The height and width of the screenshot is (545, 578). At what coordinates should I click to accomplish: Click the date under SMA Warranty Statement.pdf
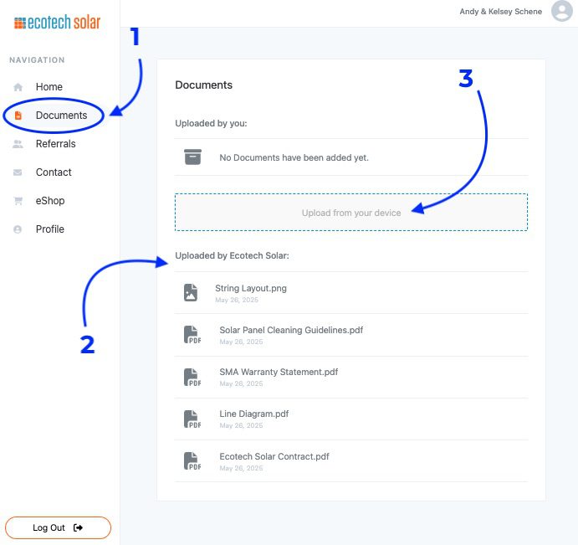[x=241, y=383]
